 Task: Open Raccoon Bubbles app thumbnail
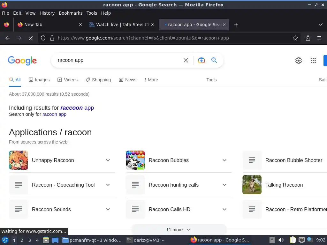point(135,160)
